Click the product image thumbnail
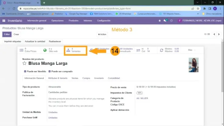The height and width of the screenshot is (126, 224). (193, 65)
